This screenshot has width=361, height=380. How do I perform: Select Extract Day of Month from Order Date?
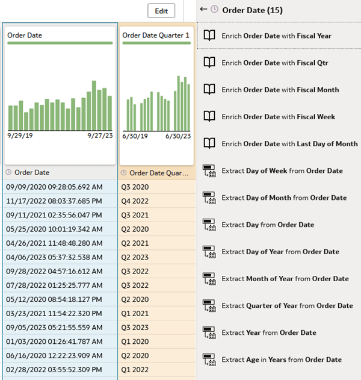point(284,198)
